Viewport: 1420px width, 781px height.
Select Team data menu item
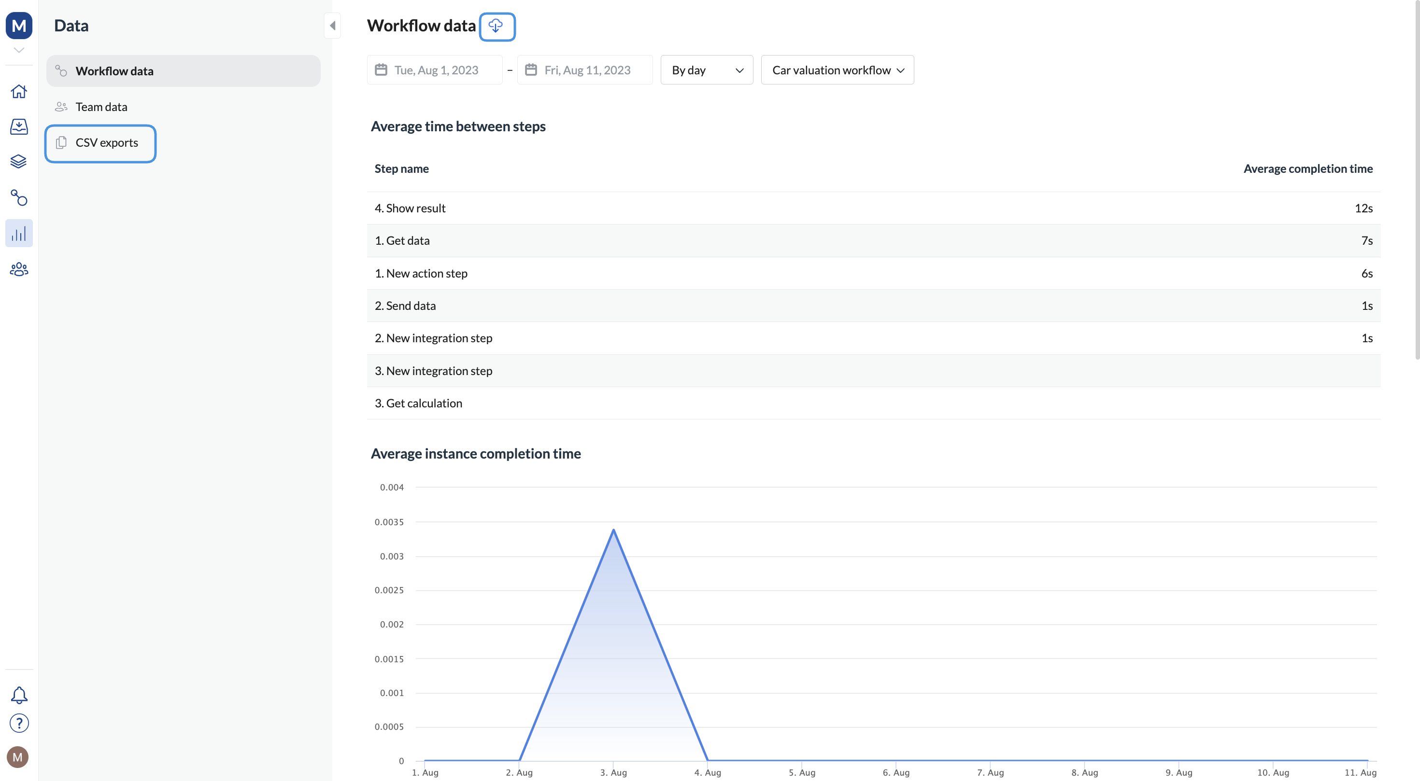tap(101, 107)
